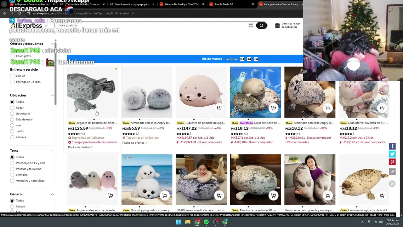Open site info icon in address bar
The height and width of the screenshot is (227, 403).
29,13
